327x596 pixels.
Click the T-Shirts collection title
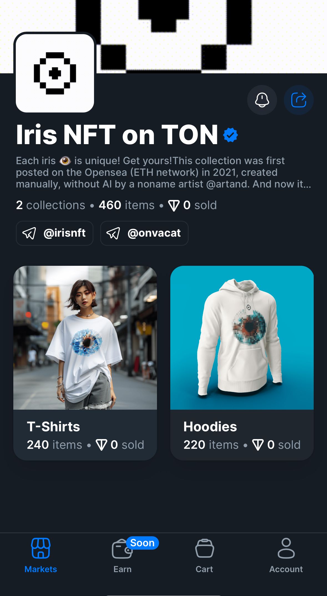[x=54, y=427]
